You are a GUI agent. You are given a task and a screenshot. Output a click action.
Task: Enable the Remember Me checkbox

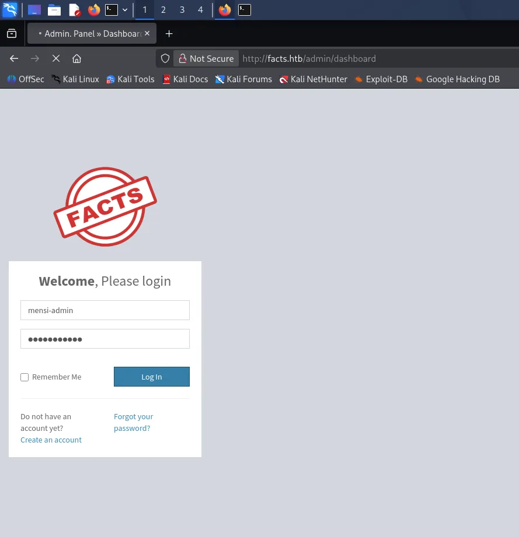(x=25, y=377)
